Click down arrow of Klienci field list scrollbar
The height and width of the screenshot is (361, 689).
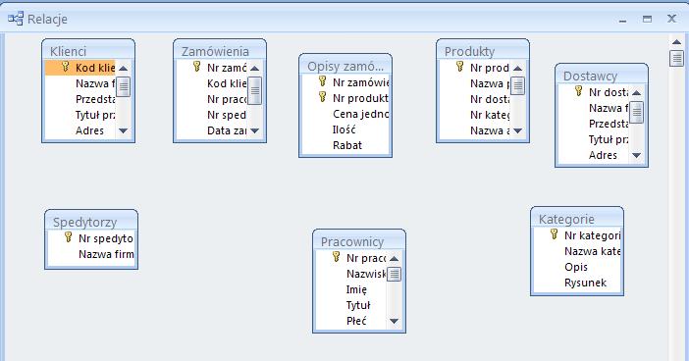point(123,130)
